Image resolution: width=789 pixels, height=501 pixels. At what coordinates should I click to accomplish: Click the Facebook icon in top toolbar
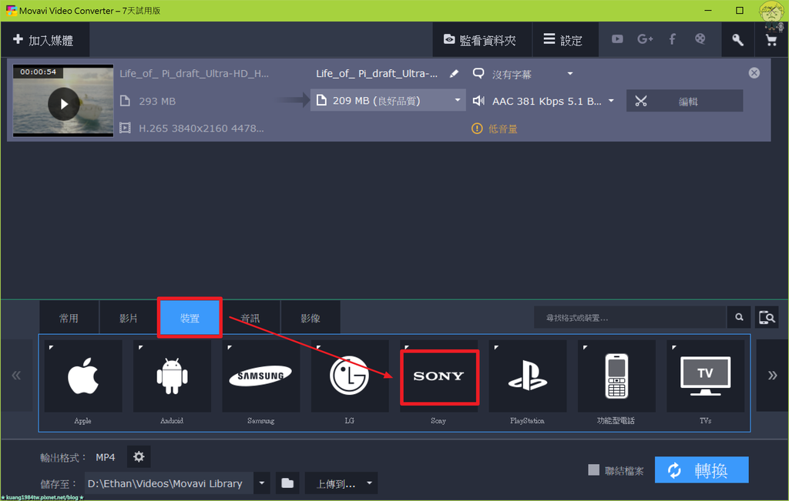tap(672, 39)
